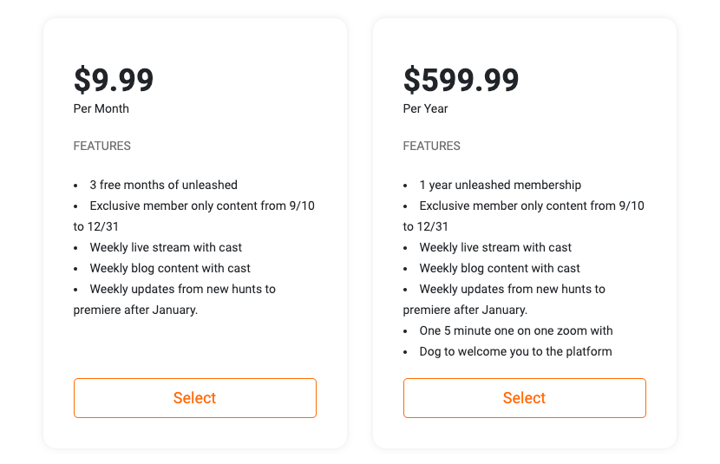Viewport: 720px width, 464px height.
Task: Click yearly card's exclusive member content item
Action: click(x=531, y=206)
